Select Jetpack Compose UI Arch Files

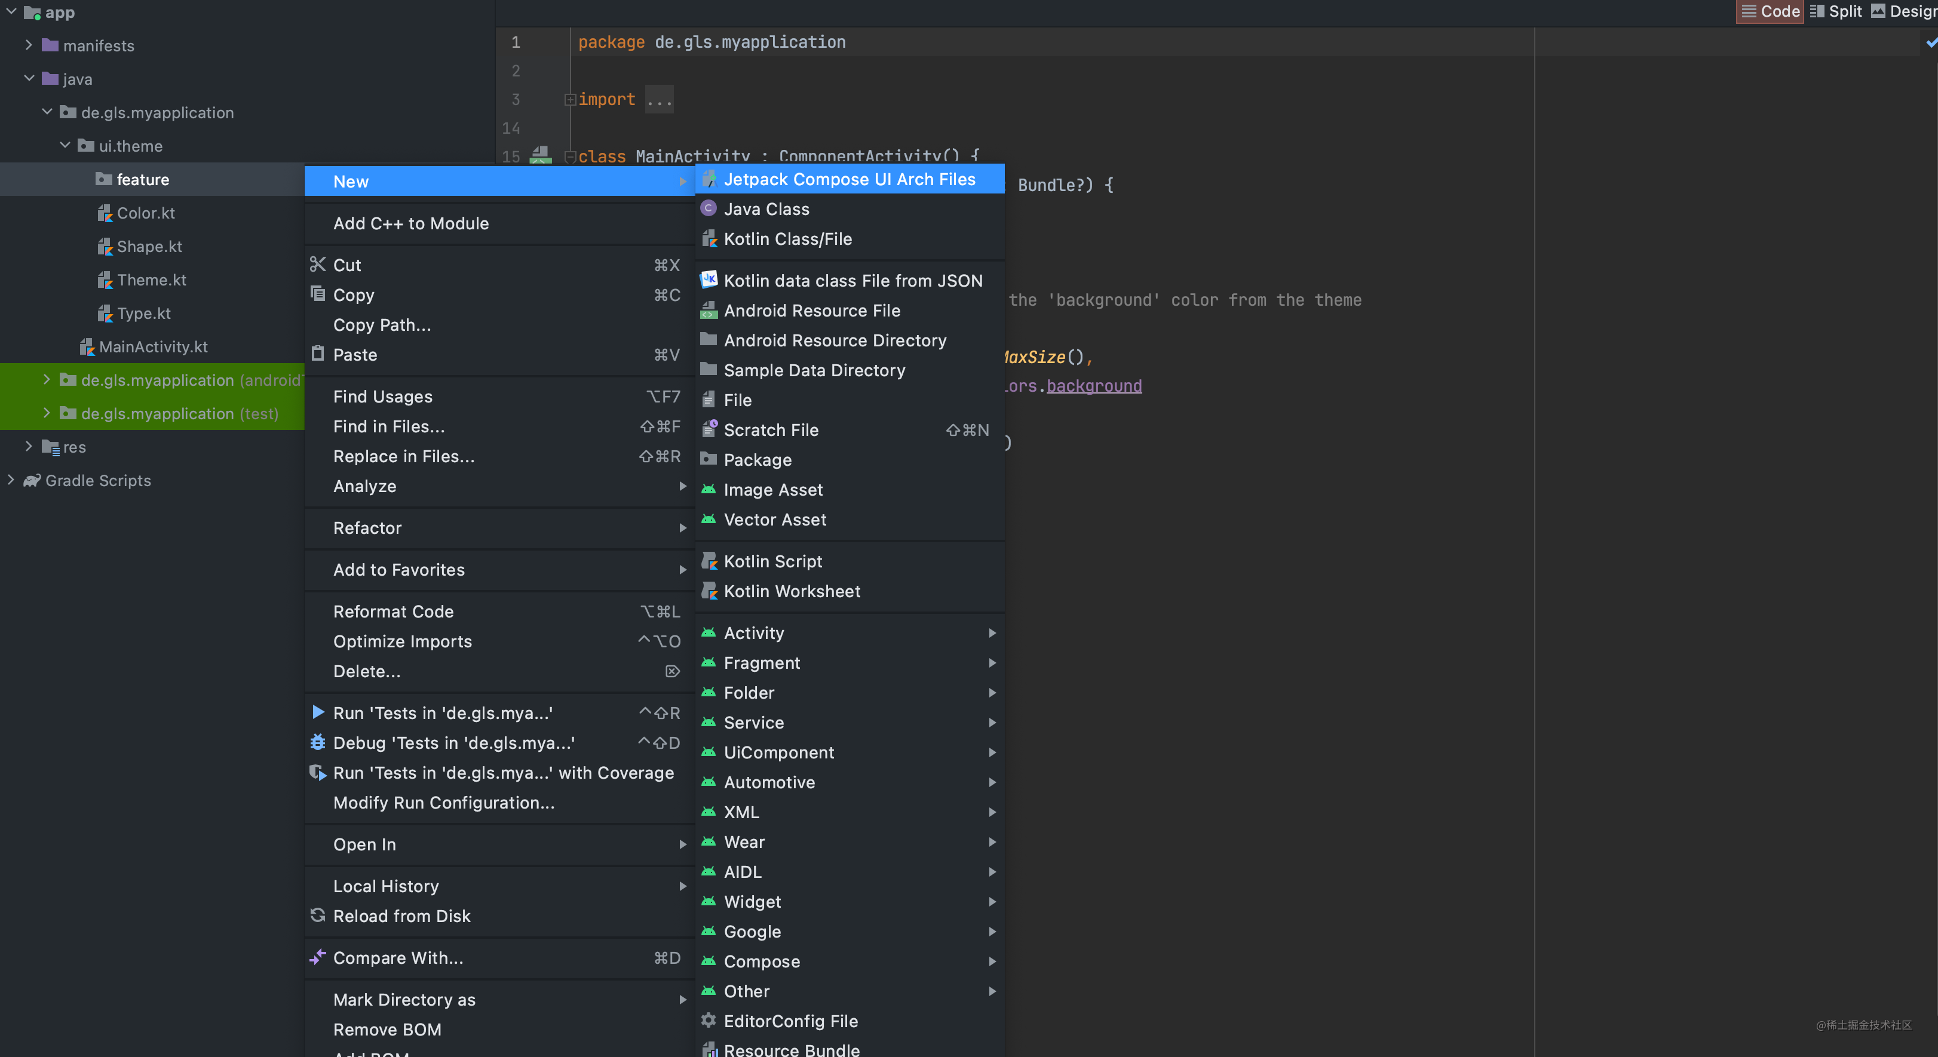click(x=849, y=179)
